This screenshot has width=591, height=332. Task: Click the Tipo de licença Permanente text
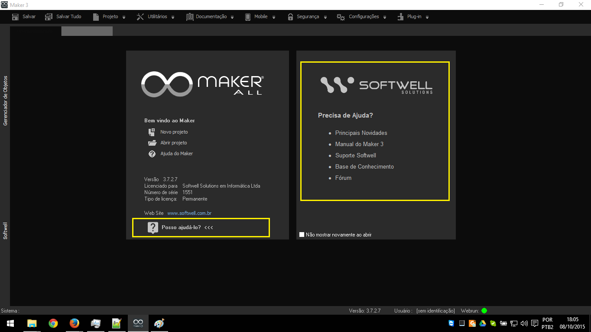pos(175,199)
